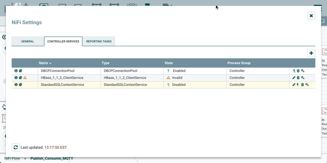Open usage documentation book for StandardSSLContextService
Viewport: 327px width, 163px height.
[x=20, y=85]
